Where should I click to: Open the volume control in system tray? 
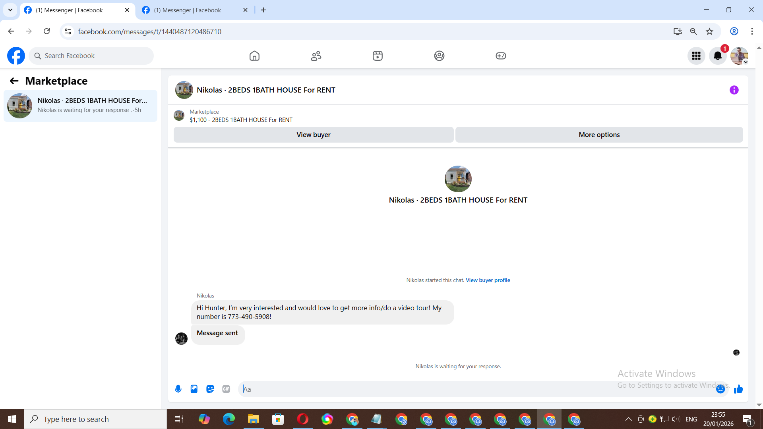[x=676, y=419]
